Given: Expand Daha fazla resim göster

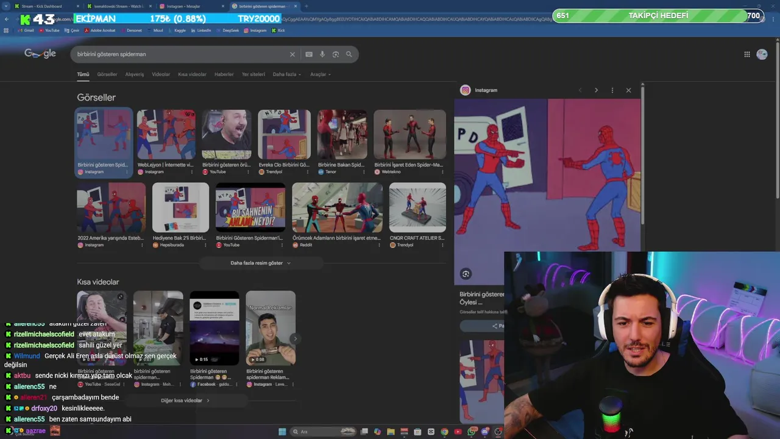Looking at the screenshot, I should (x=260, y=263).
